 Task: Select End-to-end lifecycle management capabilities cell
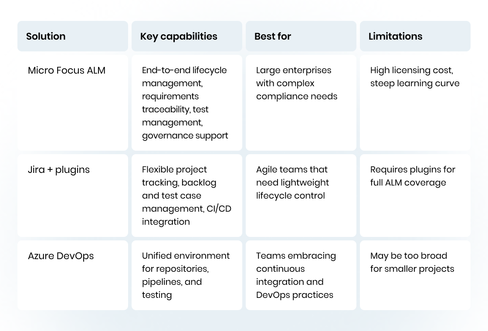[187, 103]
